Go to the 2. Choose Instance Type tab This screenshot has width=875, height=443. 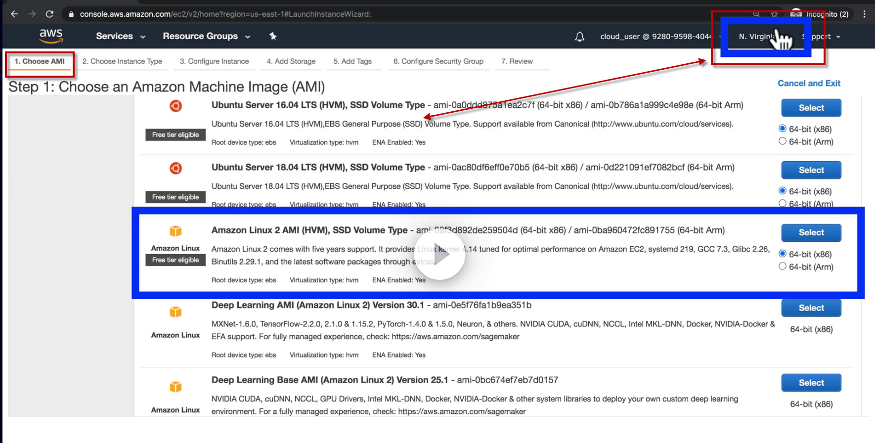point(122,61)
